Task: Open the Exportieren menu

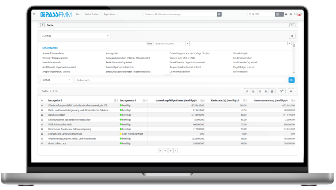Action: tap(110, 14)
